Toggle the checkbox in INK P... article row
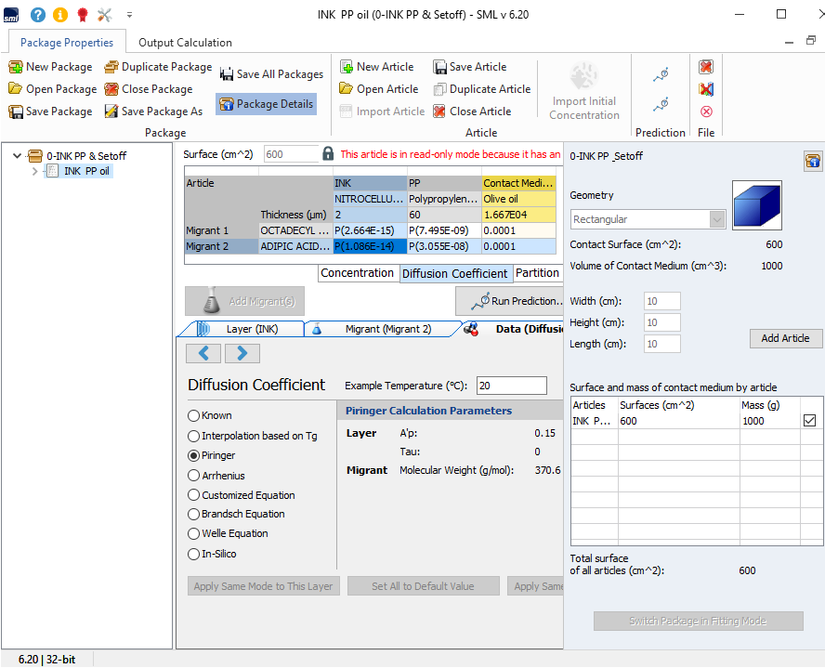825x668 pixels. [809, 421]
